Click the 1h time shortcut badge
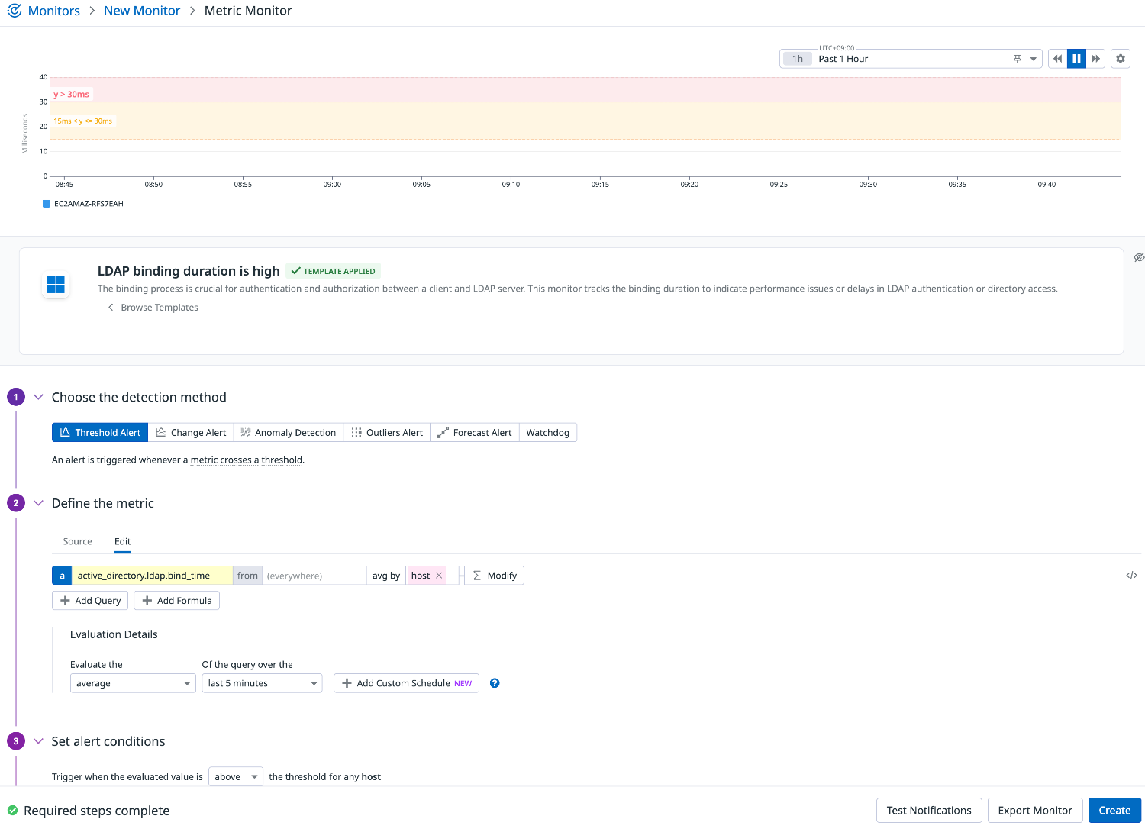Viewport: 1145px width, 829px height. [798, 59]
